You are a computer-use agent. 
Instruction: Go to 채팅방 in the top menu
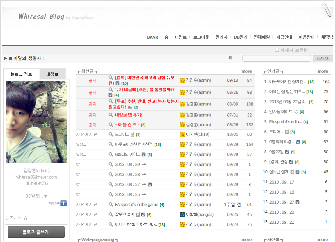[x=327, y=37]
